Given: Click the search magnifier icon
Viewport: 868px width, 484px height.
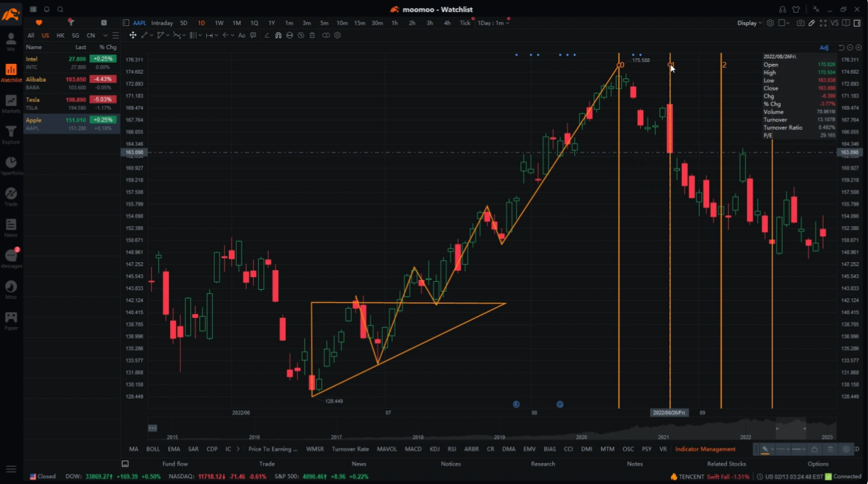Looking at the screenshot, I should 60,9.
